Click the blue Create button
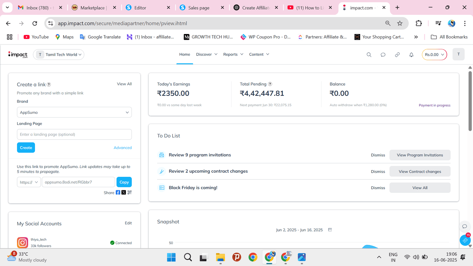 point(26,147)
